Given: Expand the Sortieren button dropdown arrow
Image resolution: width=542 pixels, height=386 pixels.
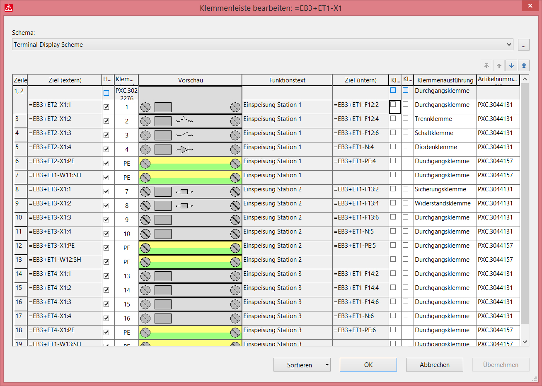Looking at the screenshot, I should coord(327,365).
